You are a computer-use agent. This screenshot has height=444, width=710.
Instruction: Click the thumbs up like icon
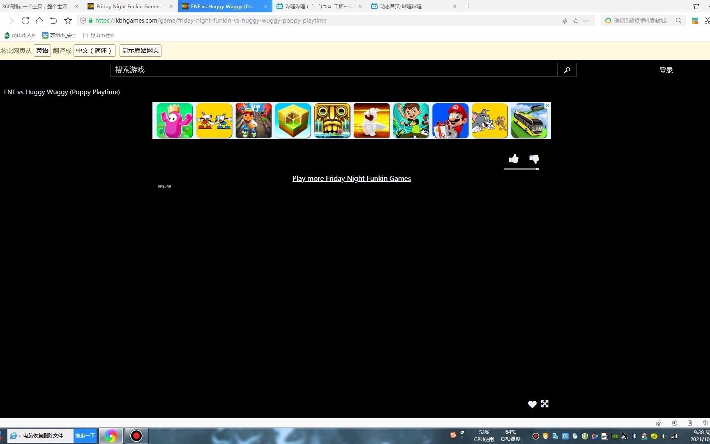pos(514,159)
